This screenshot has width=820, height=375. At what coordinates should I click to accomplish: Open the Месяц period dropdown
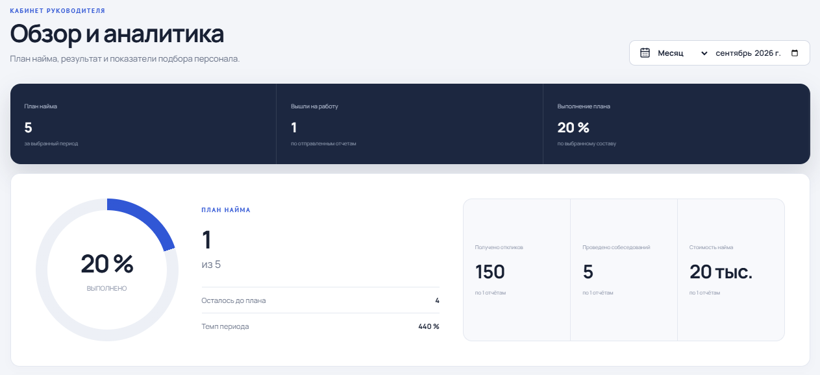click(x=682, y=53)
